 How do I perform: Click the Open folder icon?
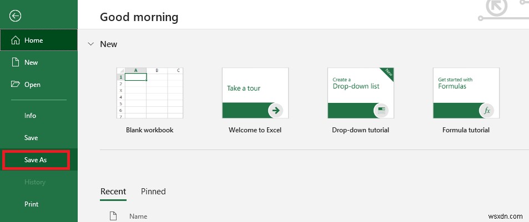click(16, 85)
